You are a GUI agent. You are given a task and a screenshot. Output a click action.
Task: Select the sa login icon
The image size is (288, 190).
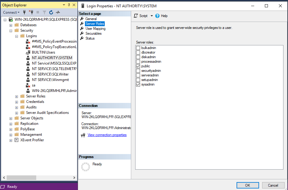[x=28, y=85]
